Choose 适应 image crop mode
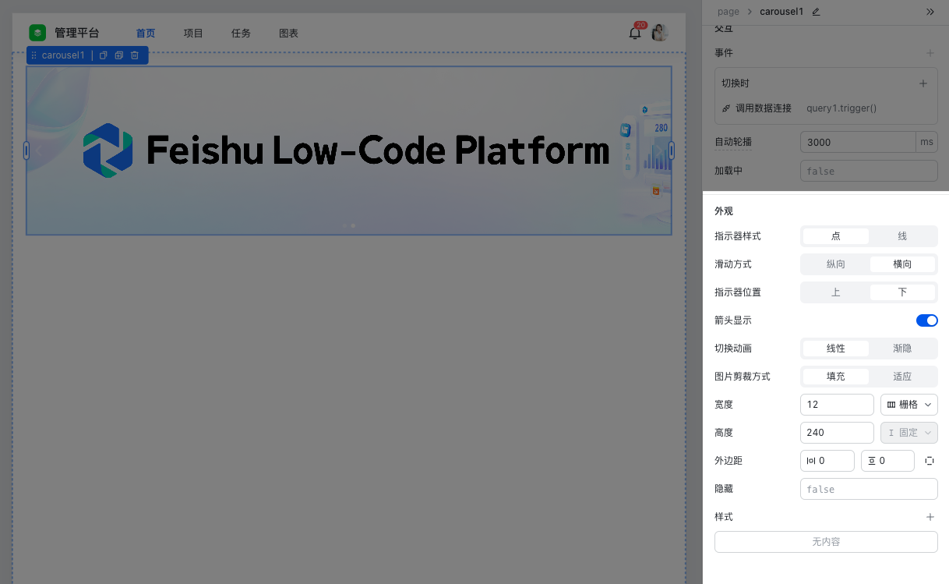 point(902,377)
